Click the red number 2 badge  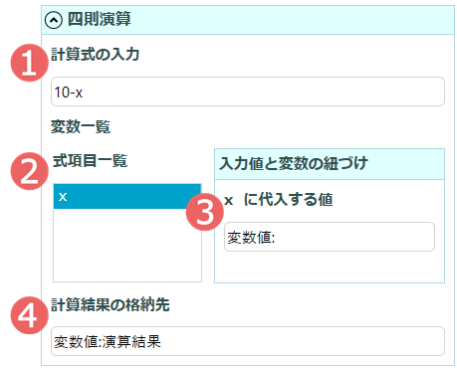pyautogui.click(x=30, y=171)
